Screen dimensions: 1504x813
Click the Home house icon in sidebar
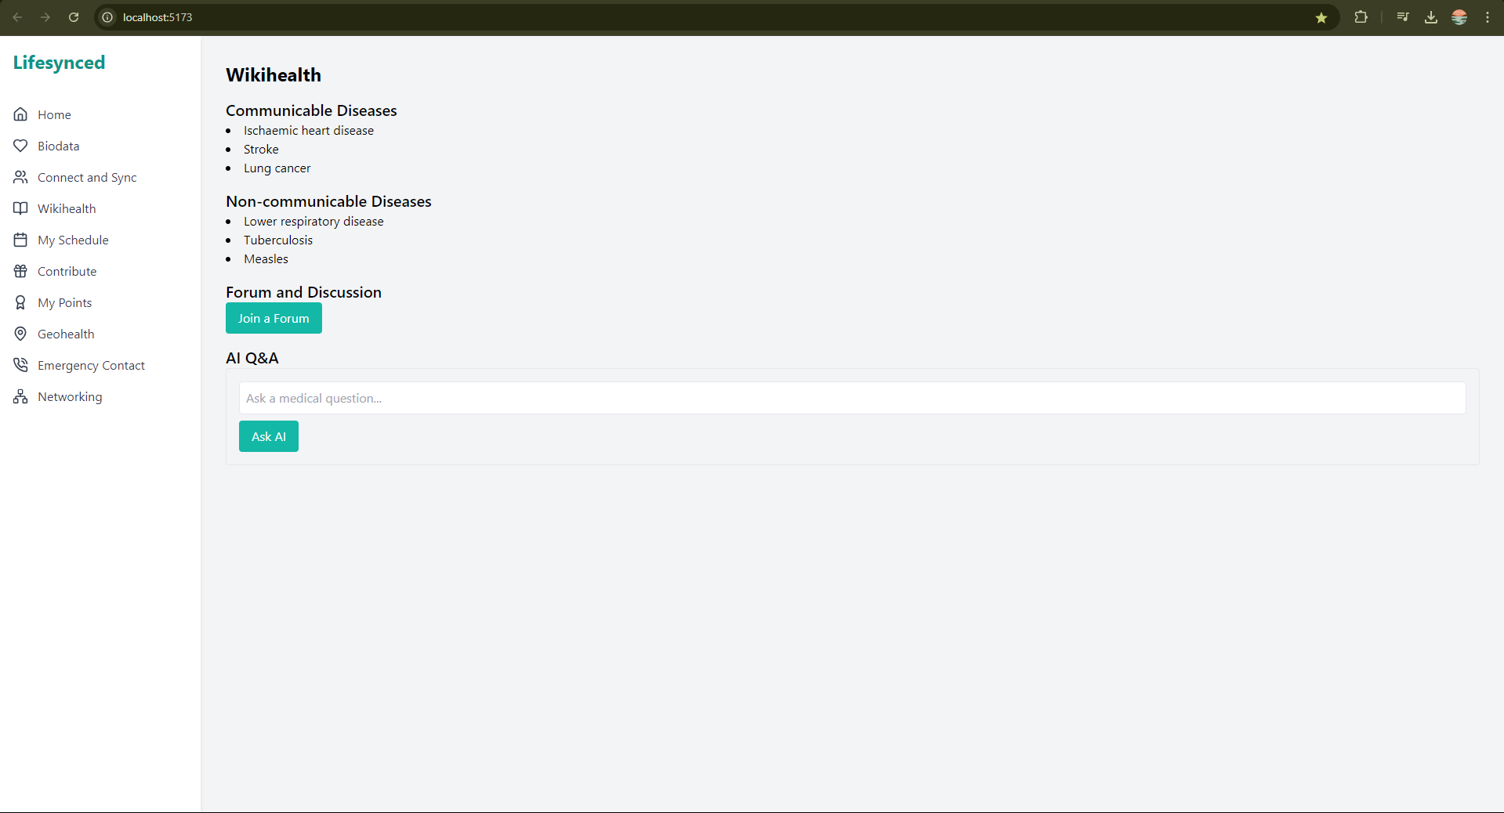(20, 114)
